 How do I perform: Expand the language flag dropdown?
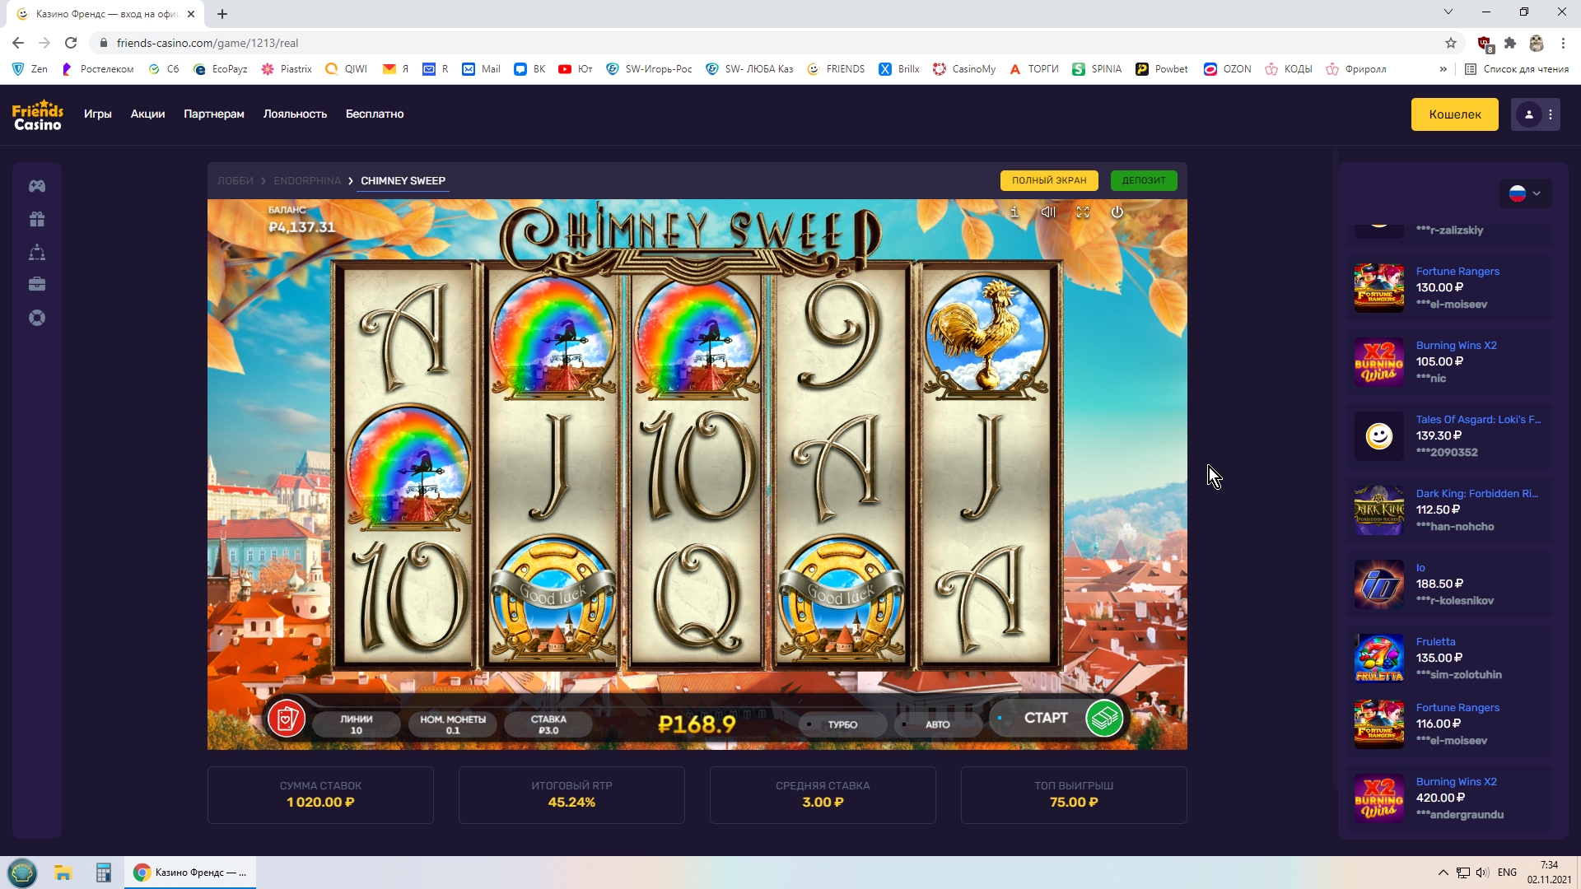[x=1526, y=193]
